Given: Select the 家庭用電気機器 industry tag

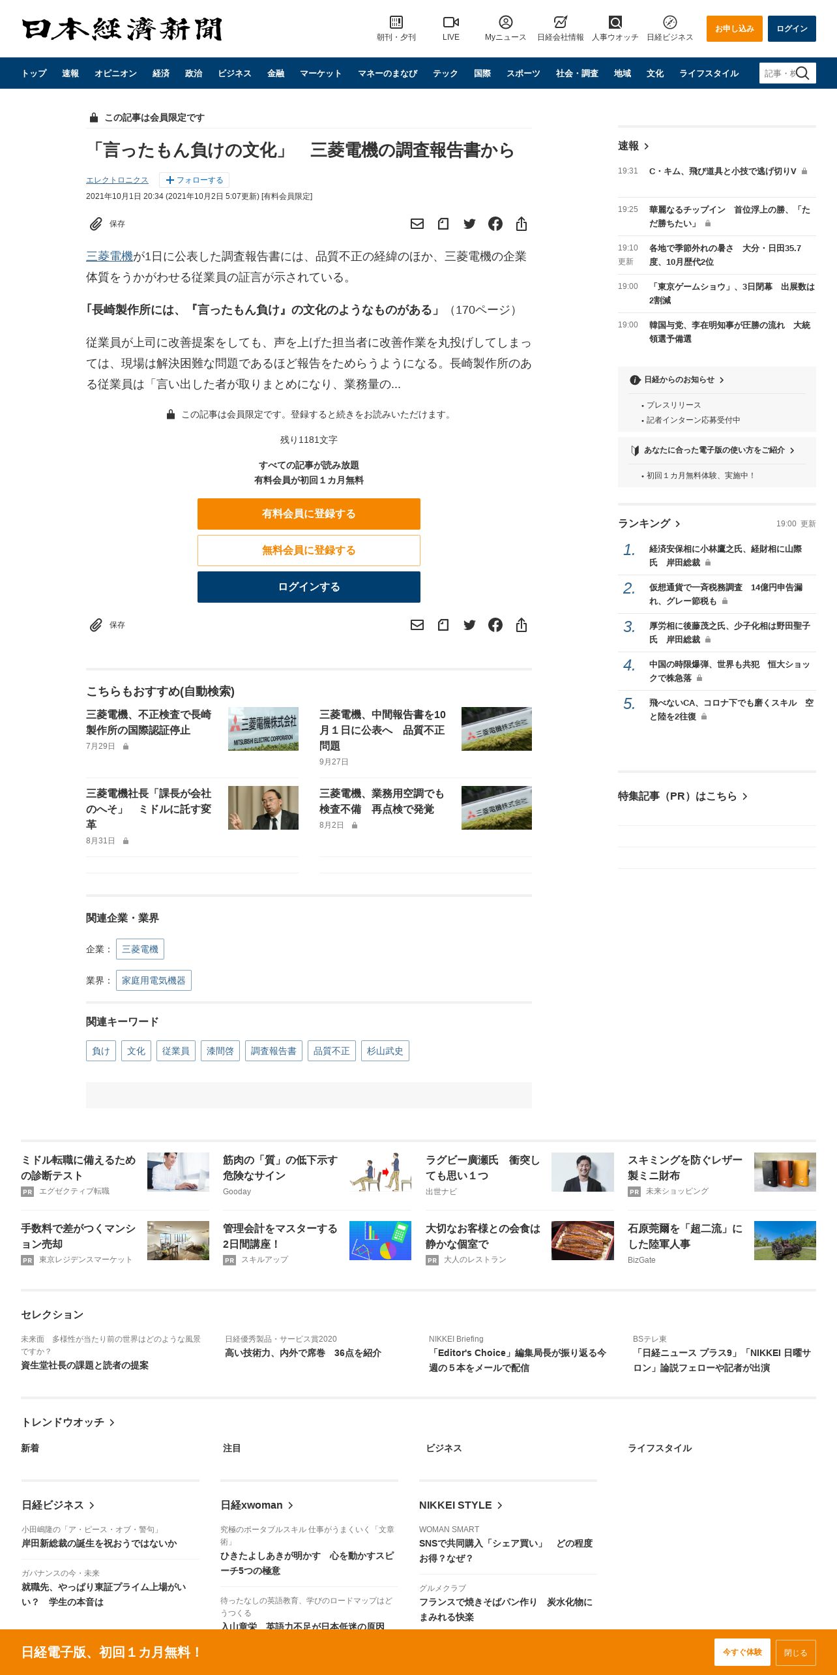Looking at the screenshot, I should pyautogui.click(x=154, y=980).
